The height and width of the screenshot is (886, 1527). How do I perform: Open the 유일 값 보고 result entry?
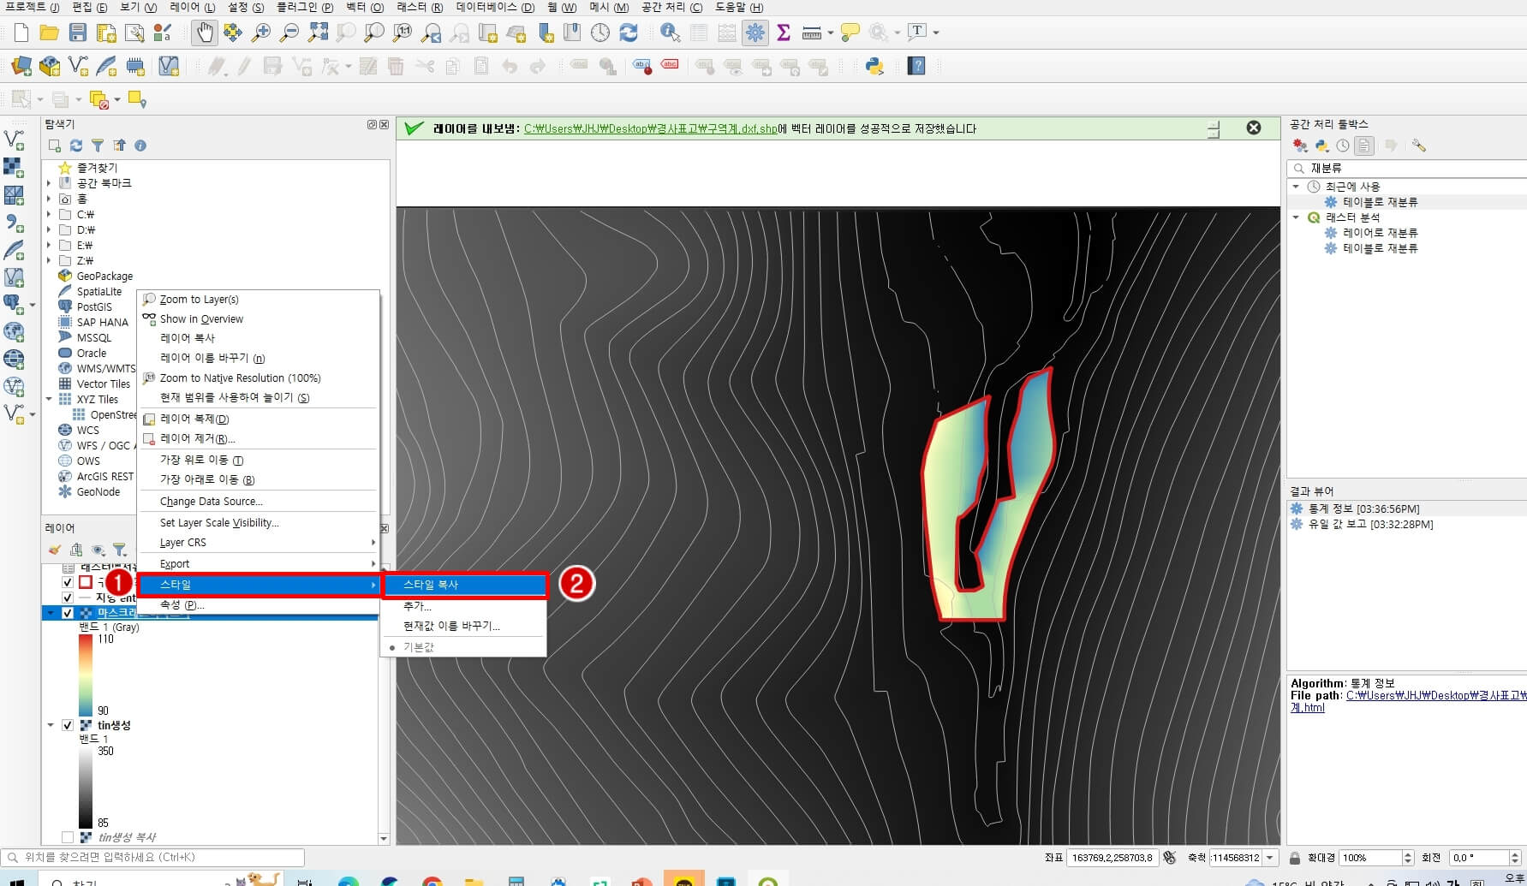(1370, 524)
